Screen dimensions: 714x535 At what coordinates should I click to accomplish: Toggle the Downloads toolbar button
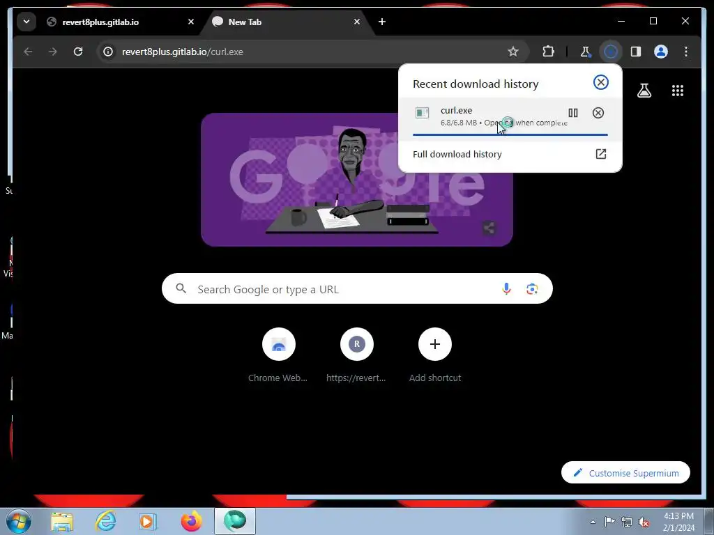pyautogui.click(x=611, y=52)
